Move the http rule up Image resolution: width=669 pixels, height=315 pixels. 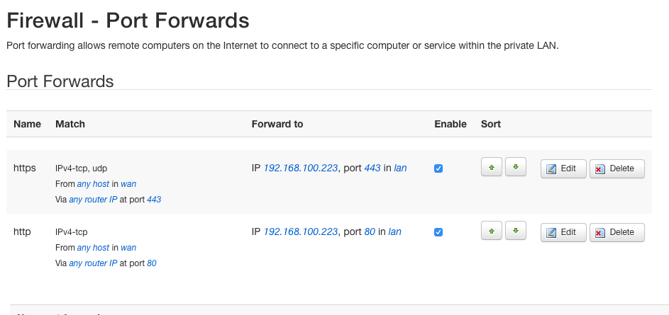(491, 231)
